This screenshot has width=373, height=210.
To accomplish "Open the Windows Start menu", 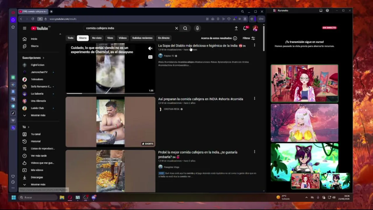I will click(13, 197).
